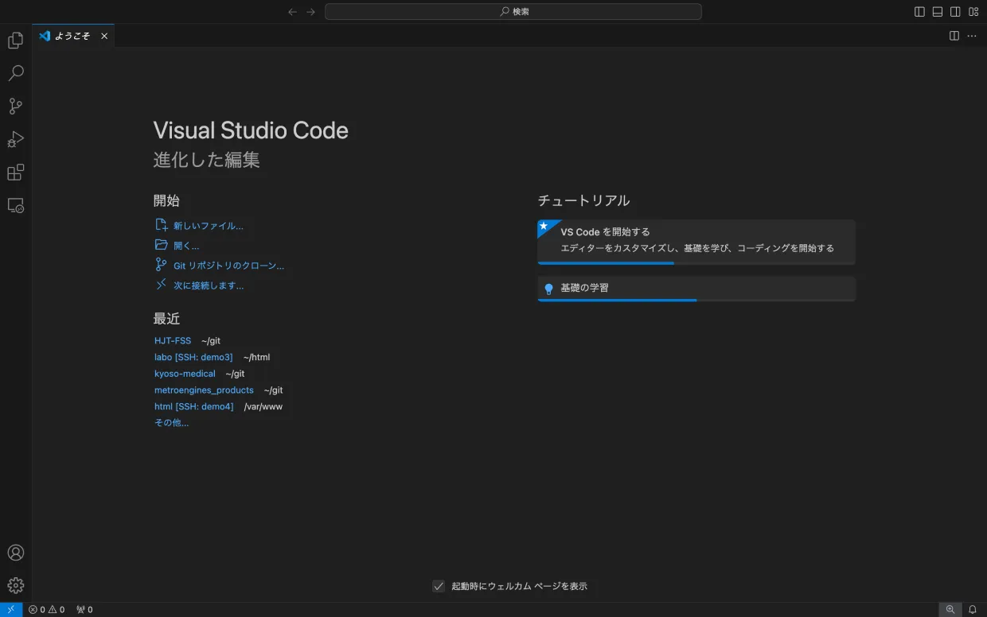987x617 pixels.
Task: Click the 最近 heading
Action: [x=166, y=319]
